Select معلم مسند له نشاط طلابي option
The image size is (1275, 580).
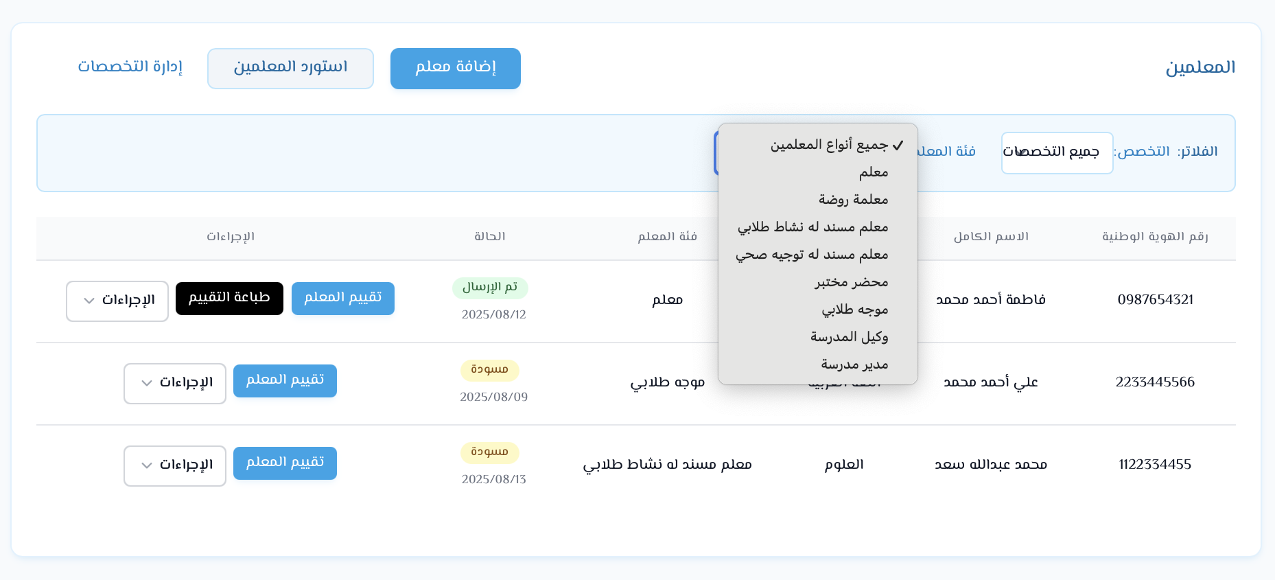(813, 227)
